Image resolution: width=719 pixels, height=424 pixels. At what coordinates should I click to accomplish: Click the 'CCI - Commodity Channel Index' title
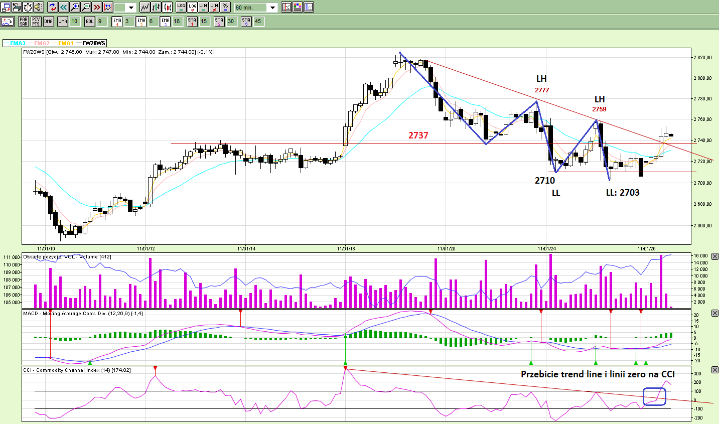pyautogui.click(x=77, y=370)
